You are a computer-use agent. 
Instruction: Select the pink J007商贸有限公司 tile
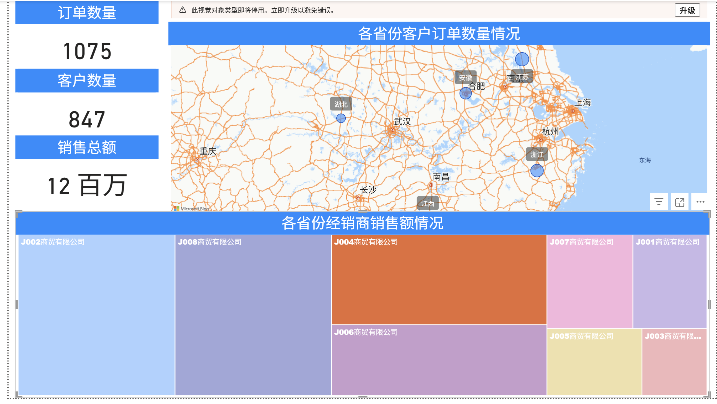pos(589,281)
